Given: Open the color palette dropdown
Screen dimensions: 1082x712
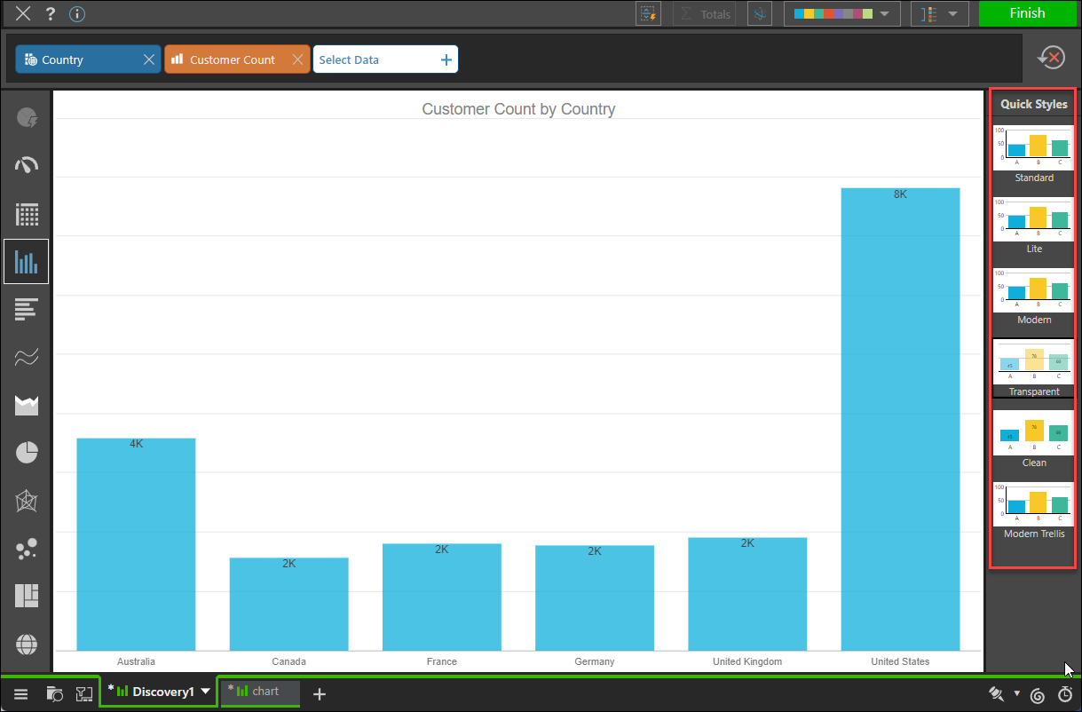Looking at the screenshot, I should (x=841, y=14).
